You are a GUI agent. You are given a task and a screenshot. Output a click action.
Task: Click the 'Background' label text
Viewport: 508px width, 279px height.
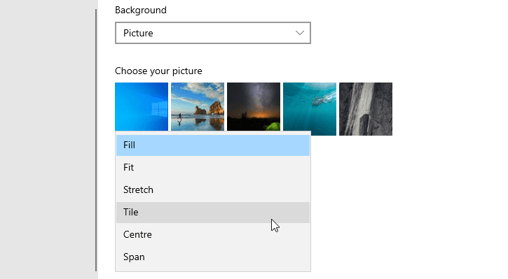point(141,10)
